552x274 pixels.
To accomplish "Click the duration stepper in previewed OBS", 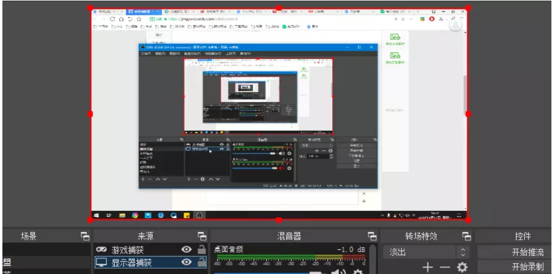I will [x=331, y=156].
